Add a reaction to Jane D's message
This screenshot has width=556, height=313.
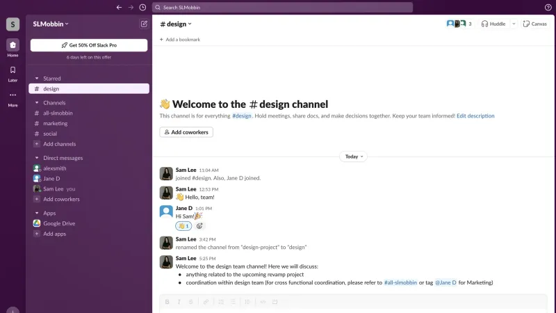point(199,225)
